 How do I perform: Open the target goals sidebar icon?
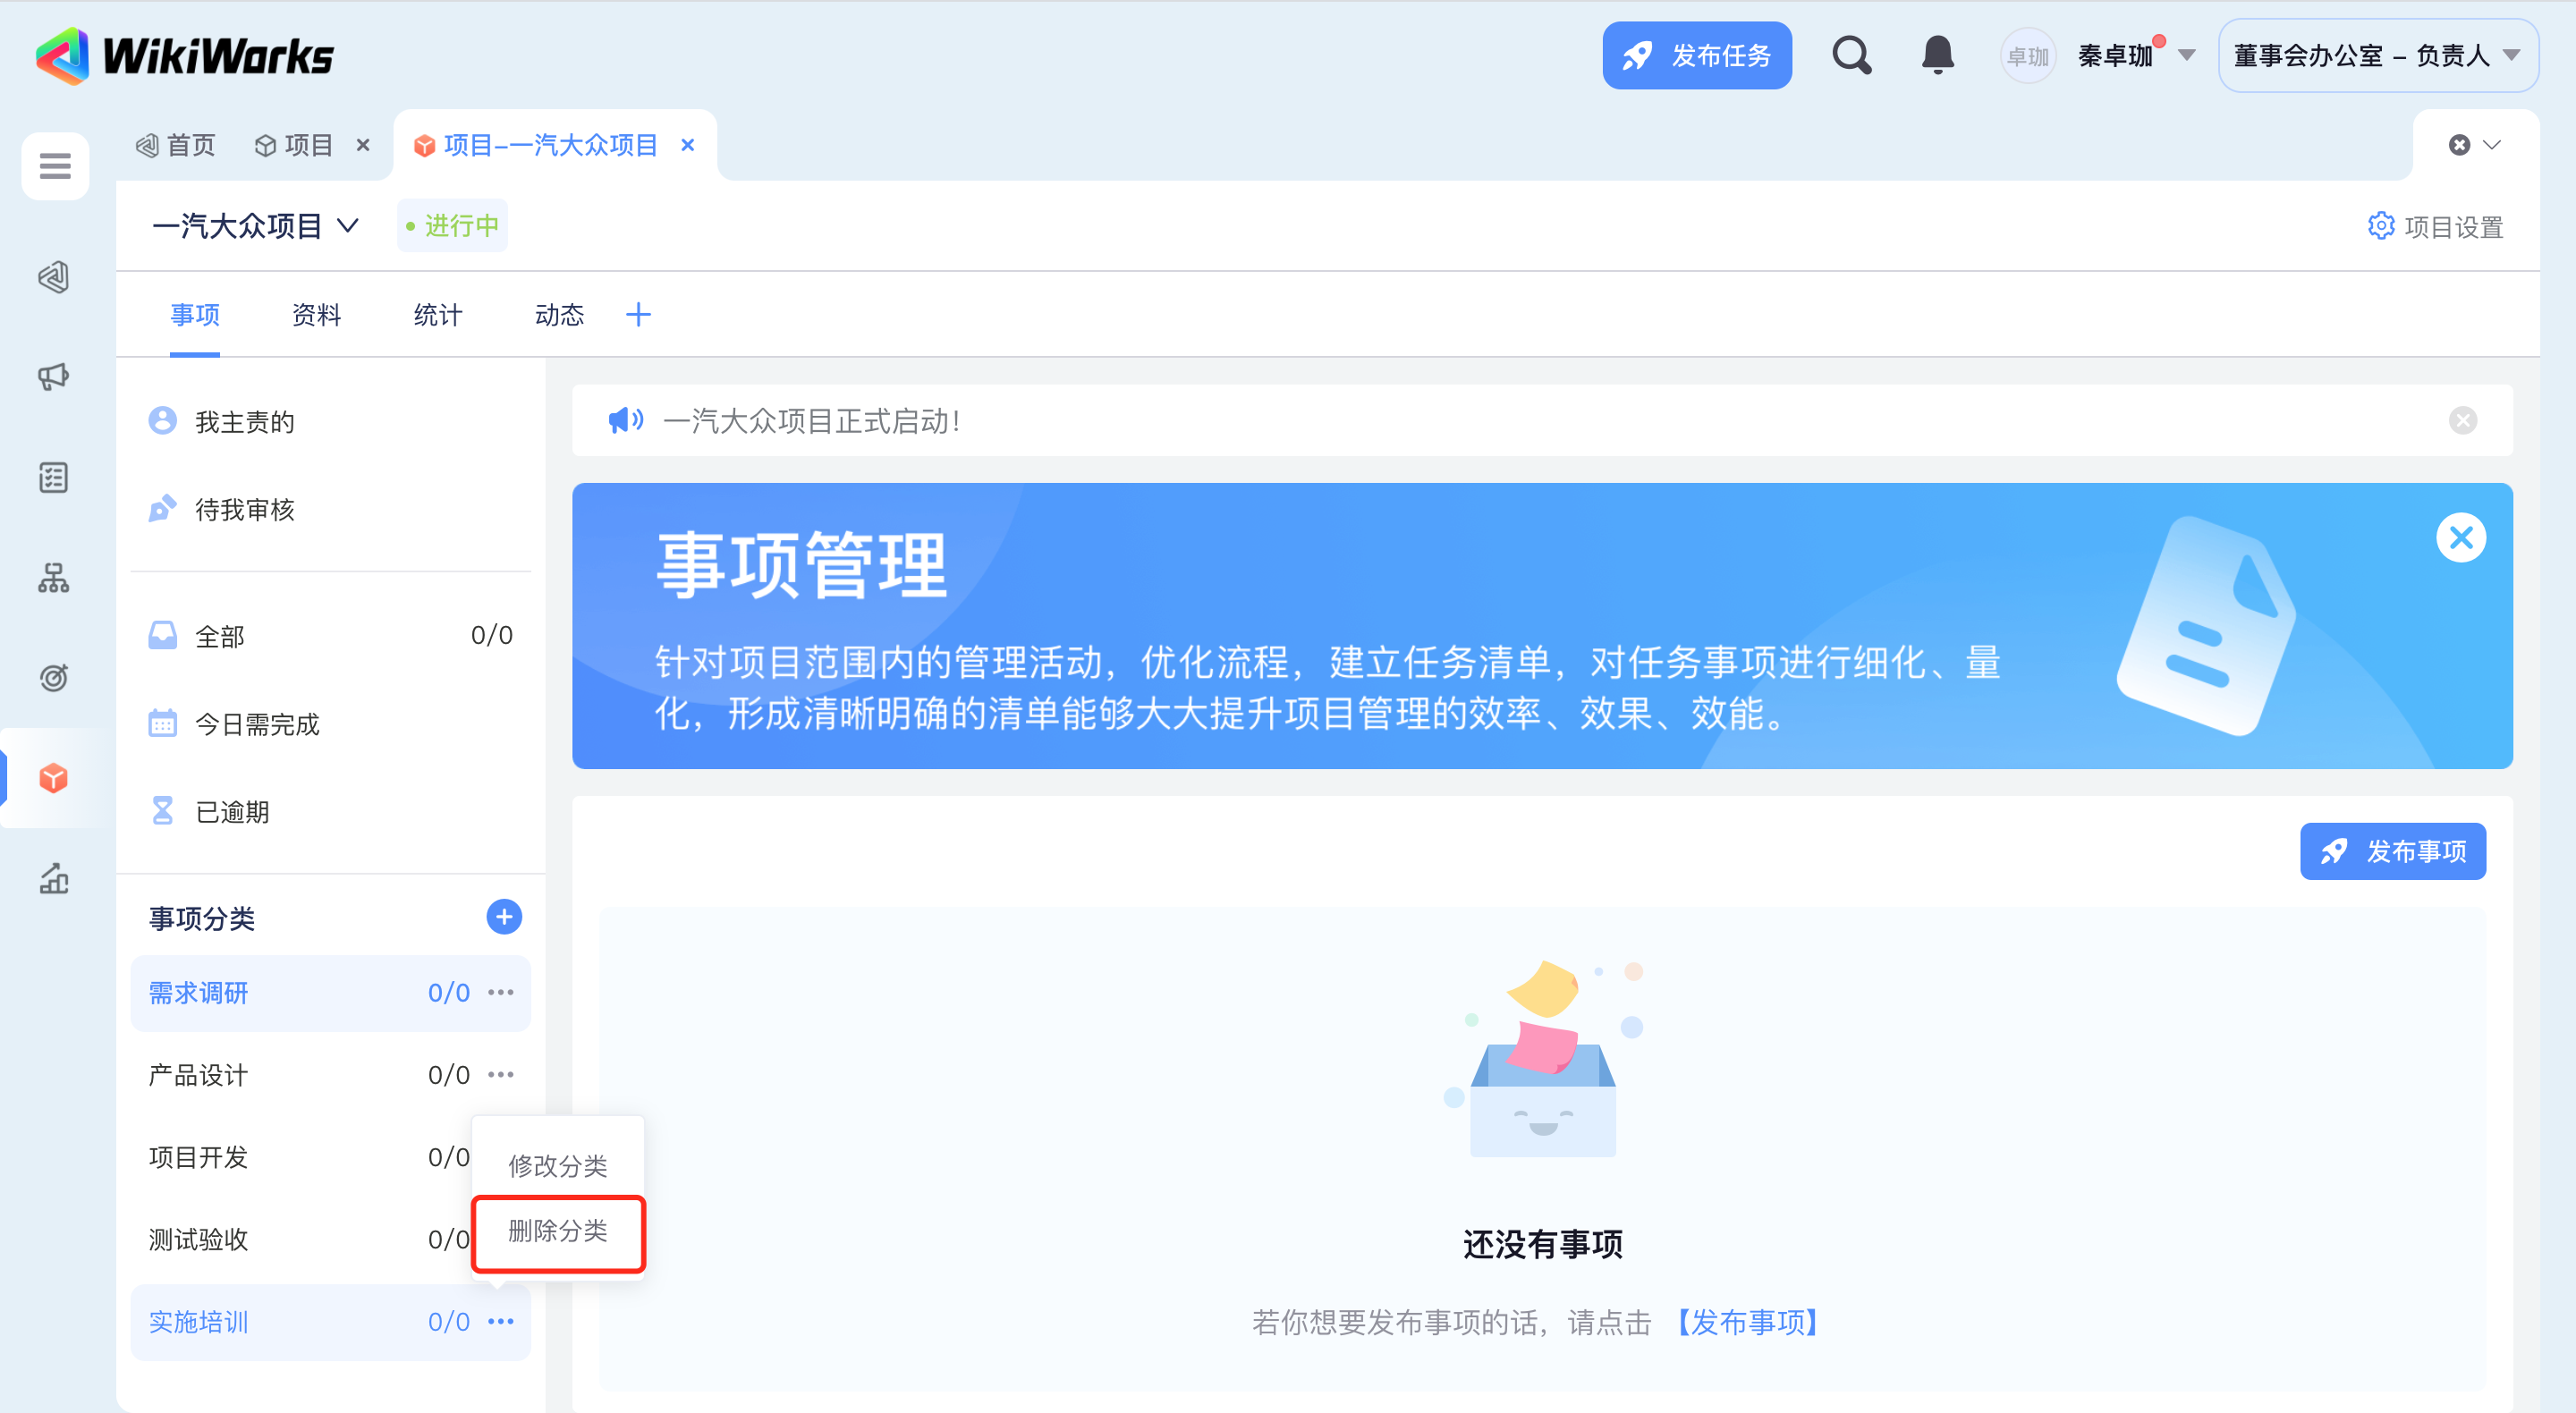pos(54,678)
